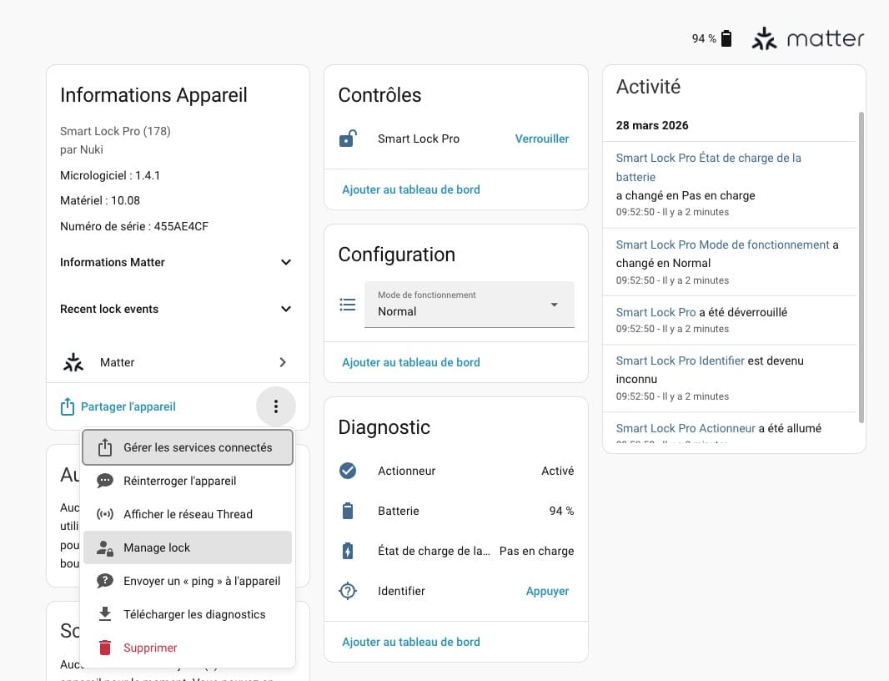Click the three-dot overflow menu icon

click(276, 407)
